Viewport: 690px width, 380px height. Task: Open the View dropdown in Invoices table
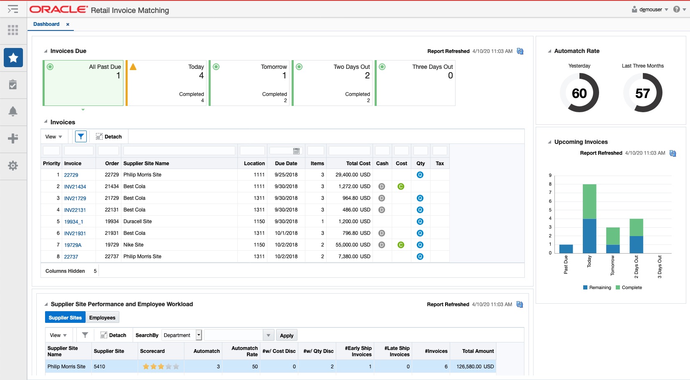click(54, 137)
